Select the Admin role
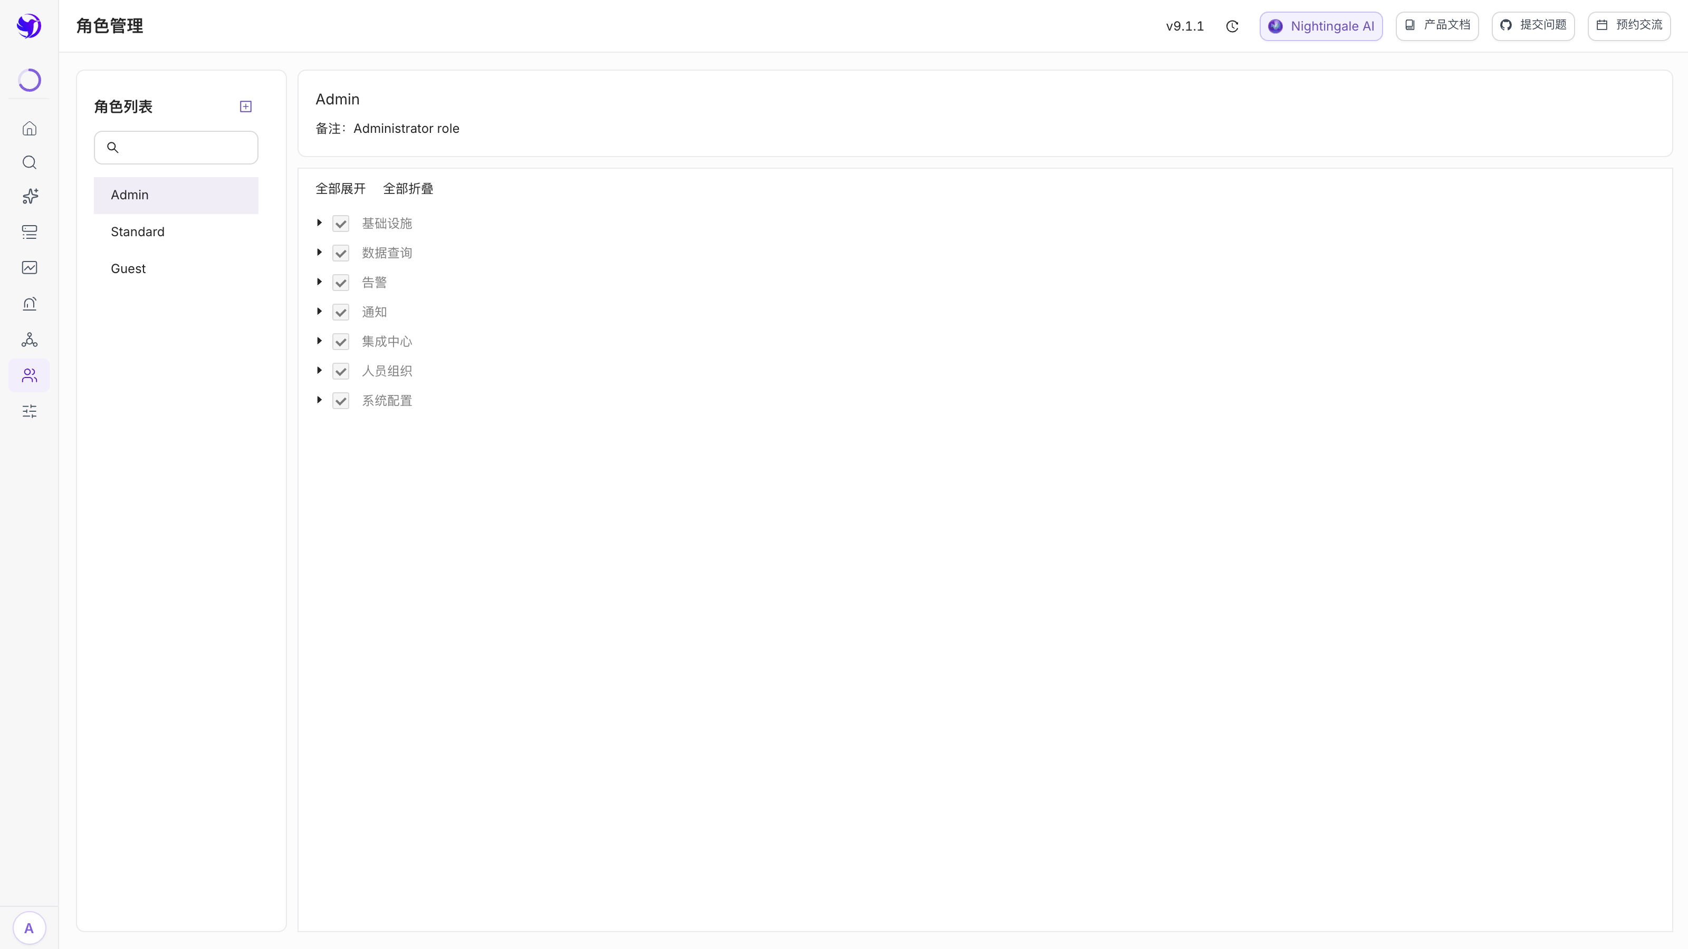The width and height of the screenshot is (1688, 949). coord(176,195)
